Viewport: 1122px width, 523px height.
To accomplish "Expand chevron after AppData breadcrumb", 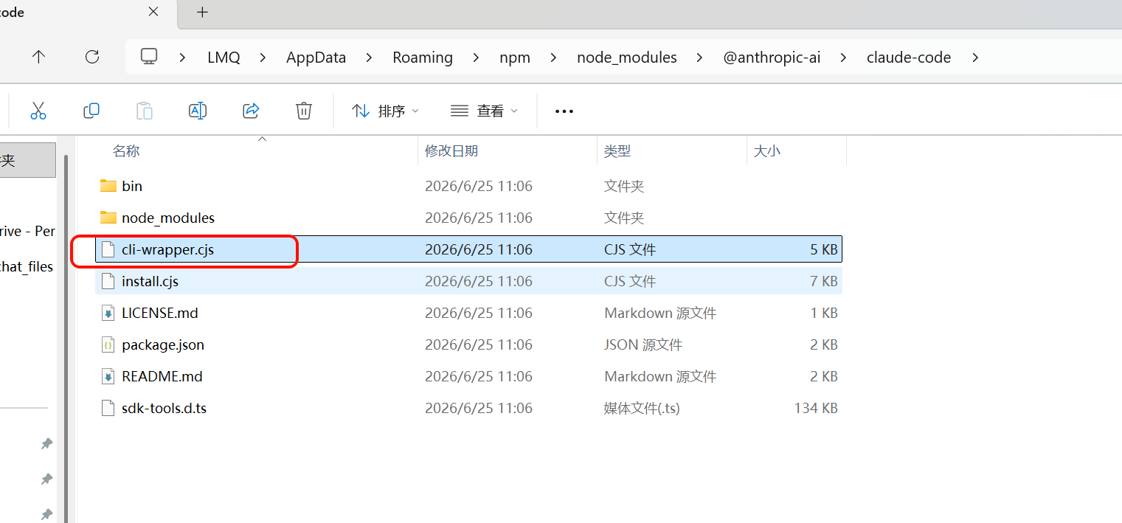I will pos(369,57).
